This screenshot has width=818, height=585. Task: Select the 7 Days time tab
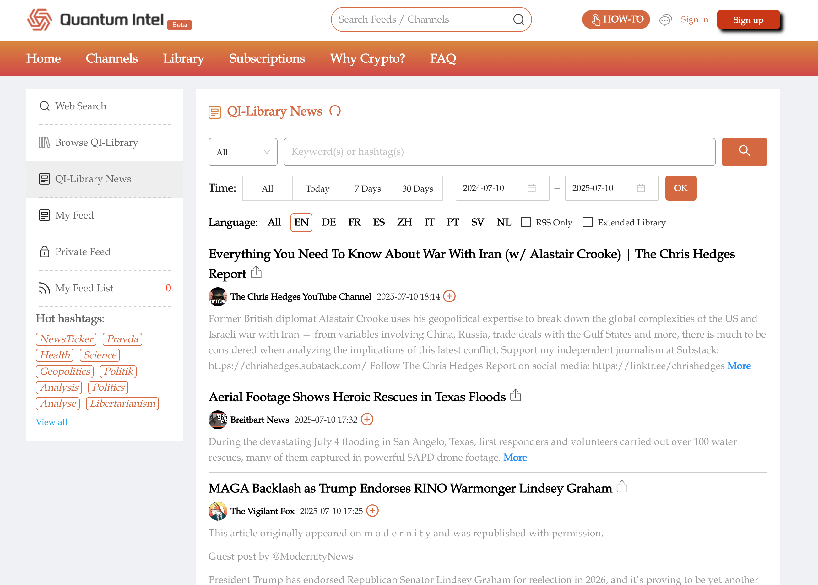[367, 188]
